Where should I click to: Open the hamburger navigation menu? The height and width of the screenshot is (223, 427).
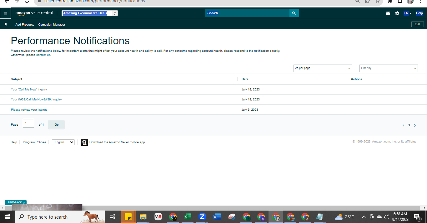pos(5,13)
